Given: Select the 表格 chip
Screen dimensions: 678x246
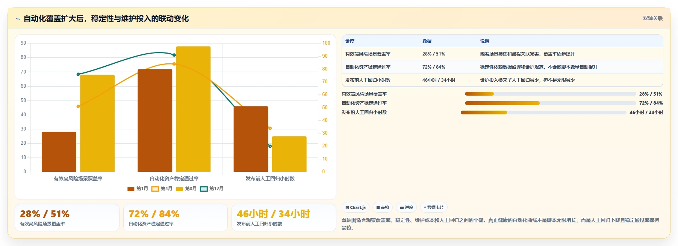Looking at the screenshot, I should (x=383, y=207).
